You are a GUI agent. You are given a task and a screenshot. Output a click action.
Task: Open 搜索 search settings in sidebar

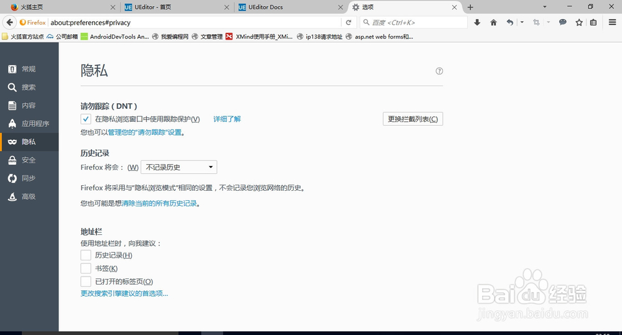pyautogui.click(x=29, y=87)
